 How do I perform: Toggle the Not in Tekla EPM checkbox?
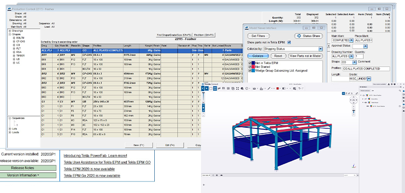250,63
